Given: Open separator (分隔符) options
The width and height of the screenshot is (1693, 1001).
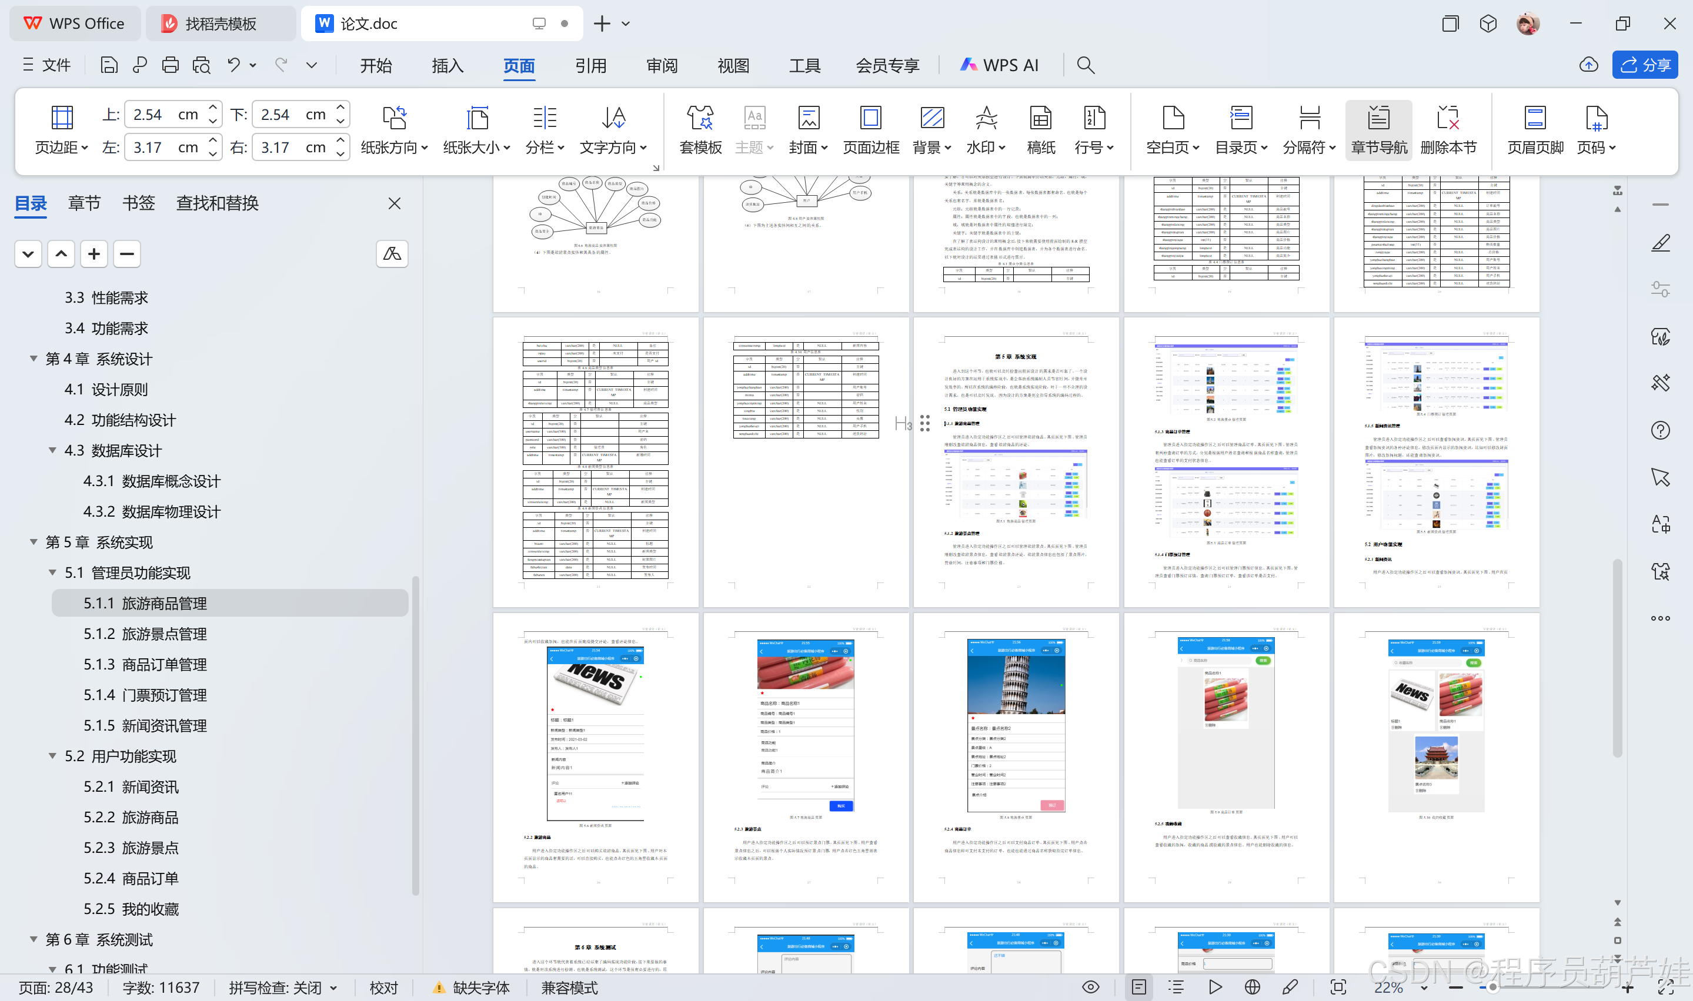Looking at the screenshot, I should [x=1309, y=129].
